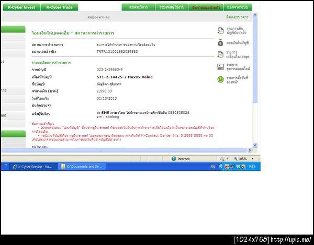The height and width of the screenshot is (245, 314).
Task: Open the รายการเคลื่อนไหวล่าสุด text link
Action: click(x=238, y=54)
